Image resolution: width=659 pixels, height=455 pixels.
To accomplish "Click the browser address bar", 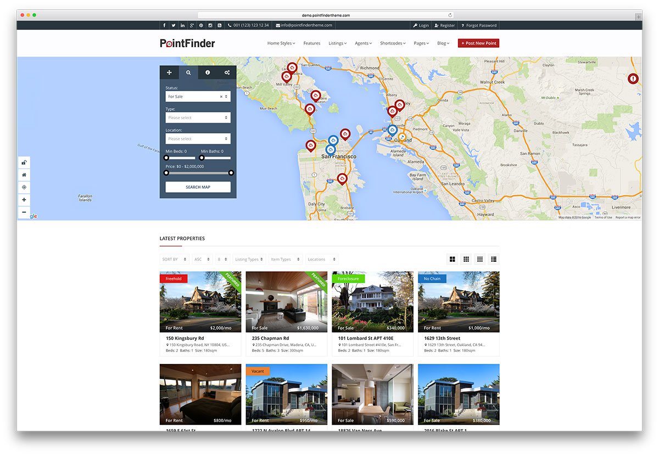I will click(x=326, y=15).
